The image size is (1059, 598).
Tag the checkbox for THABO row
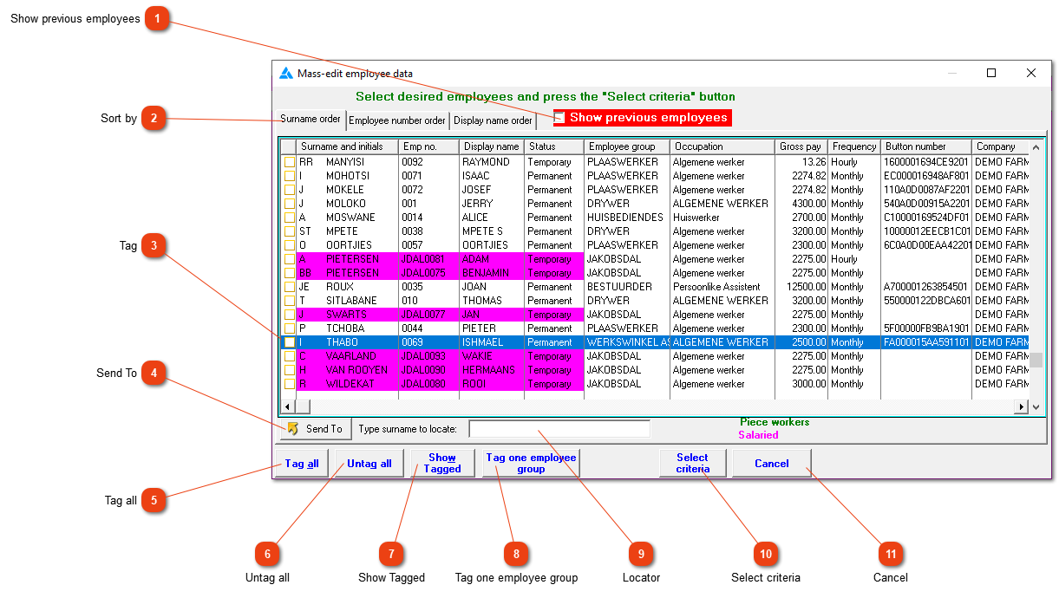point(289,342)
